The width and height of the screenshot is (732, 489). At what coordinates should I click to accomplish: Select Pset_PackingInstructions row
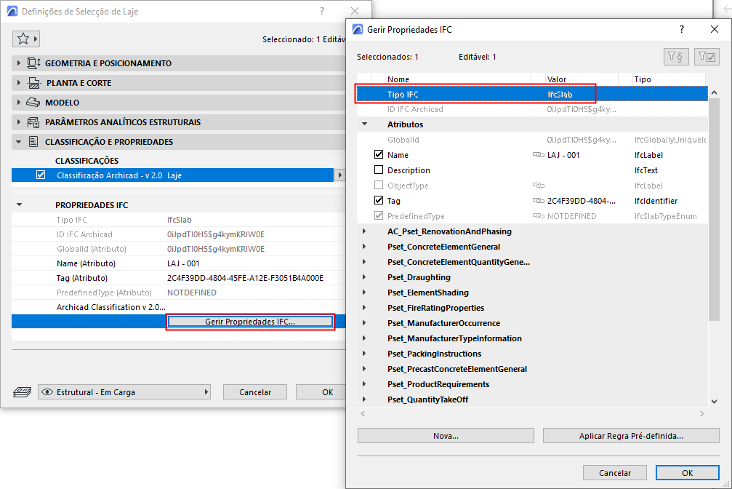pos(532,354)
